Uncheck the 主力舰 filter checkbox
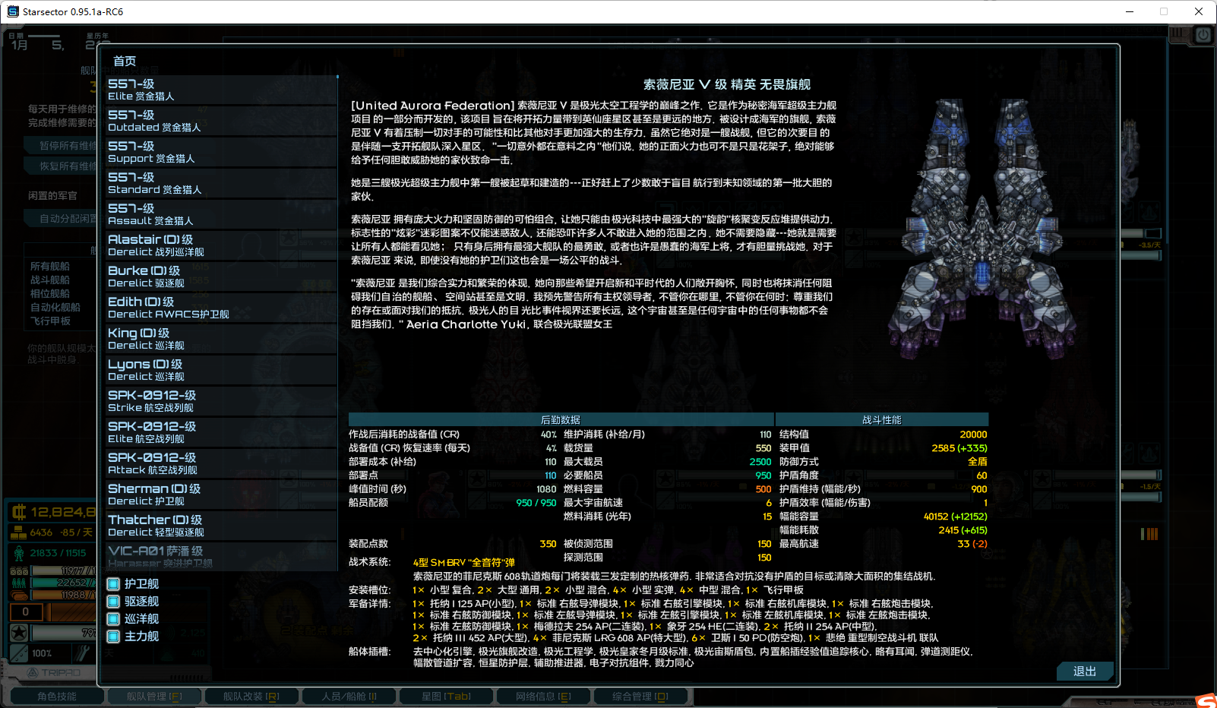The width and height of the screenshot is (1217, 708). [x=112, y=636]
